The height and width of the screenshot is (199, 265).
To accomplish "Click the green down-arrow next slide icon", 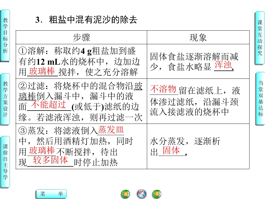I will (157, 194).
